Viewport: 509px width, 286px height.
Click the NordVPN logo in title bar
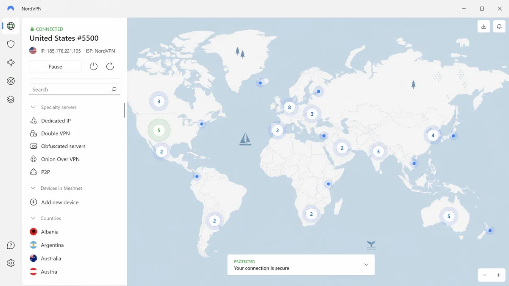click(x=11, y=8)
